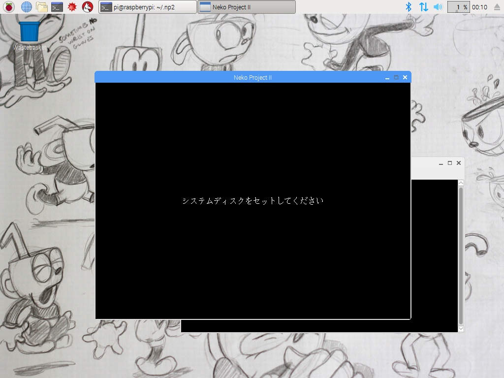Click the terminal scrollbar up arrow
Screen dimensions: 504x378
[461, 183]
